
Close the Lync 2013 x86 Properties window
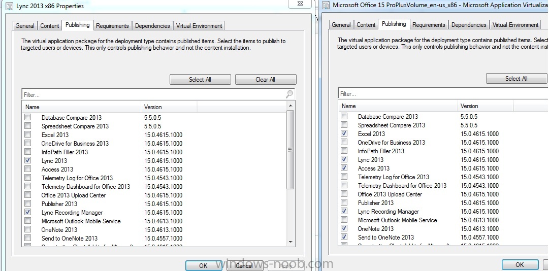[300, 4]
